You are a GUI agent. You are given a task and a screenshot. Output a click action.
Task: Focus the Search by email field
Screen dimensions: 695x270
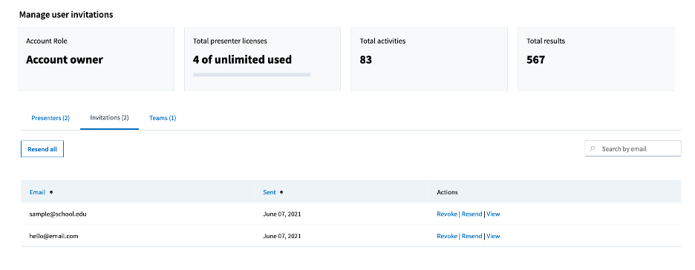click(x=633, y=148)
